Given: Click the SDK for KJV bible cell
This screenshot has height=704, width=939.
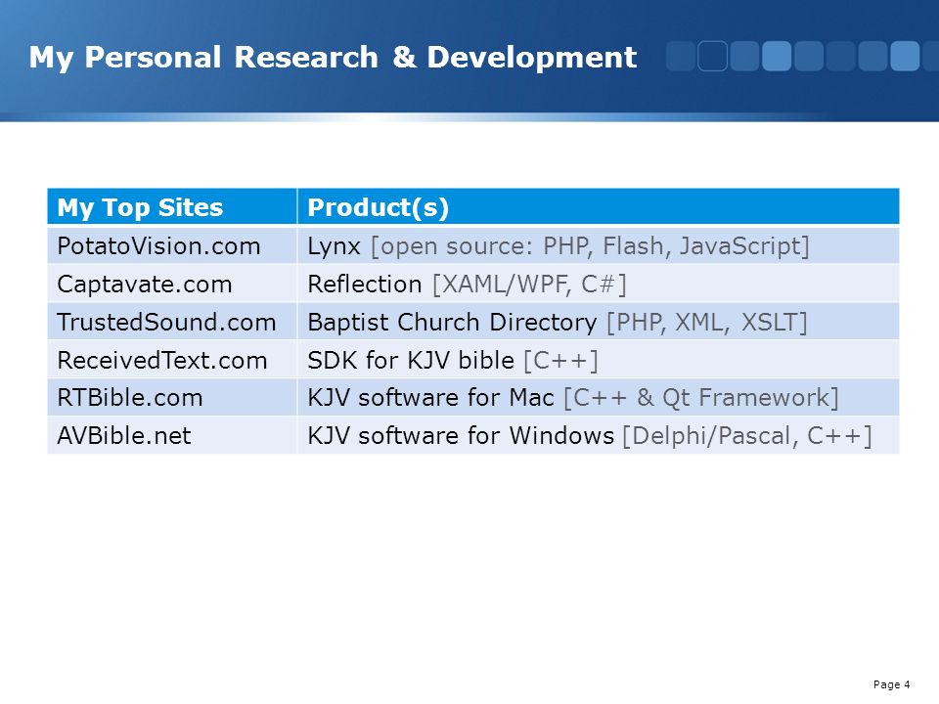Looking at the screenshot, I should (599, 360).
